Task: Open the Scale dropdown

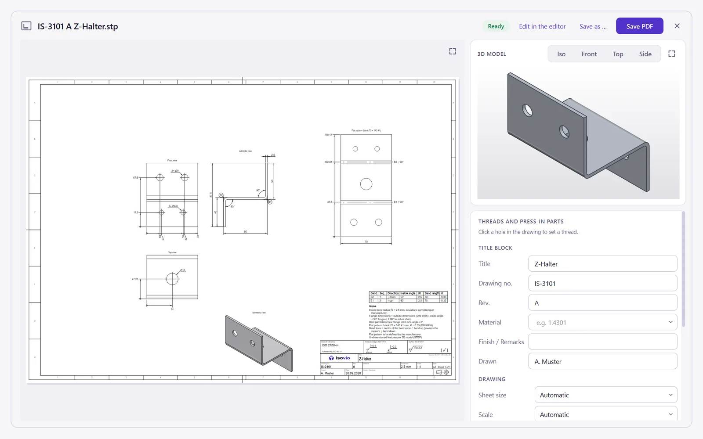Action: [x=605, y=414]
